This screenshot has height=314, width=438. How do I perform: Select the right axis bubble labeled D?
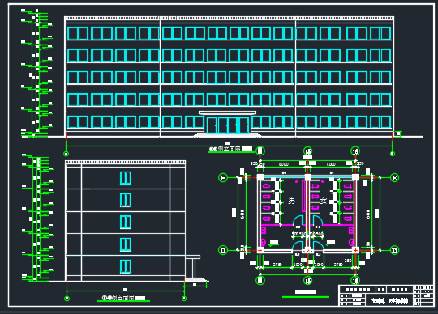tap(394, 251)
